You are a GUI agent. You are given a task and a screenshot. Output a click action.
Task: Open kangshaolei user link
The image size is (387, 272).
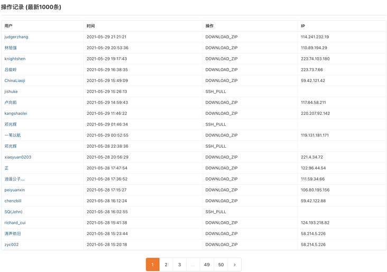[16, 113]
